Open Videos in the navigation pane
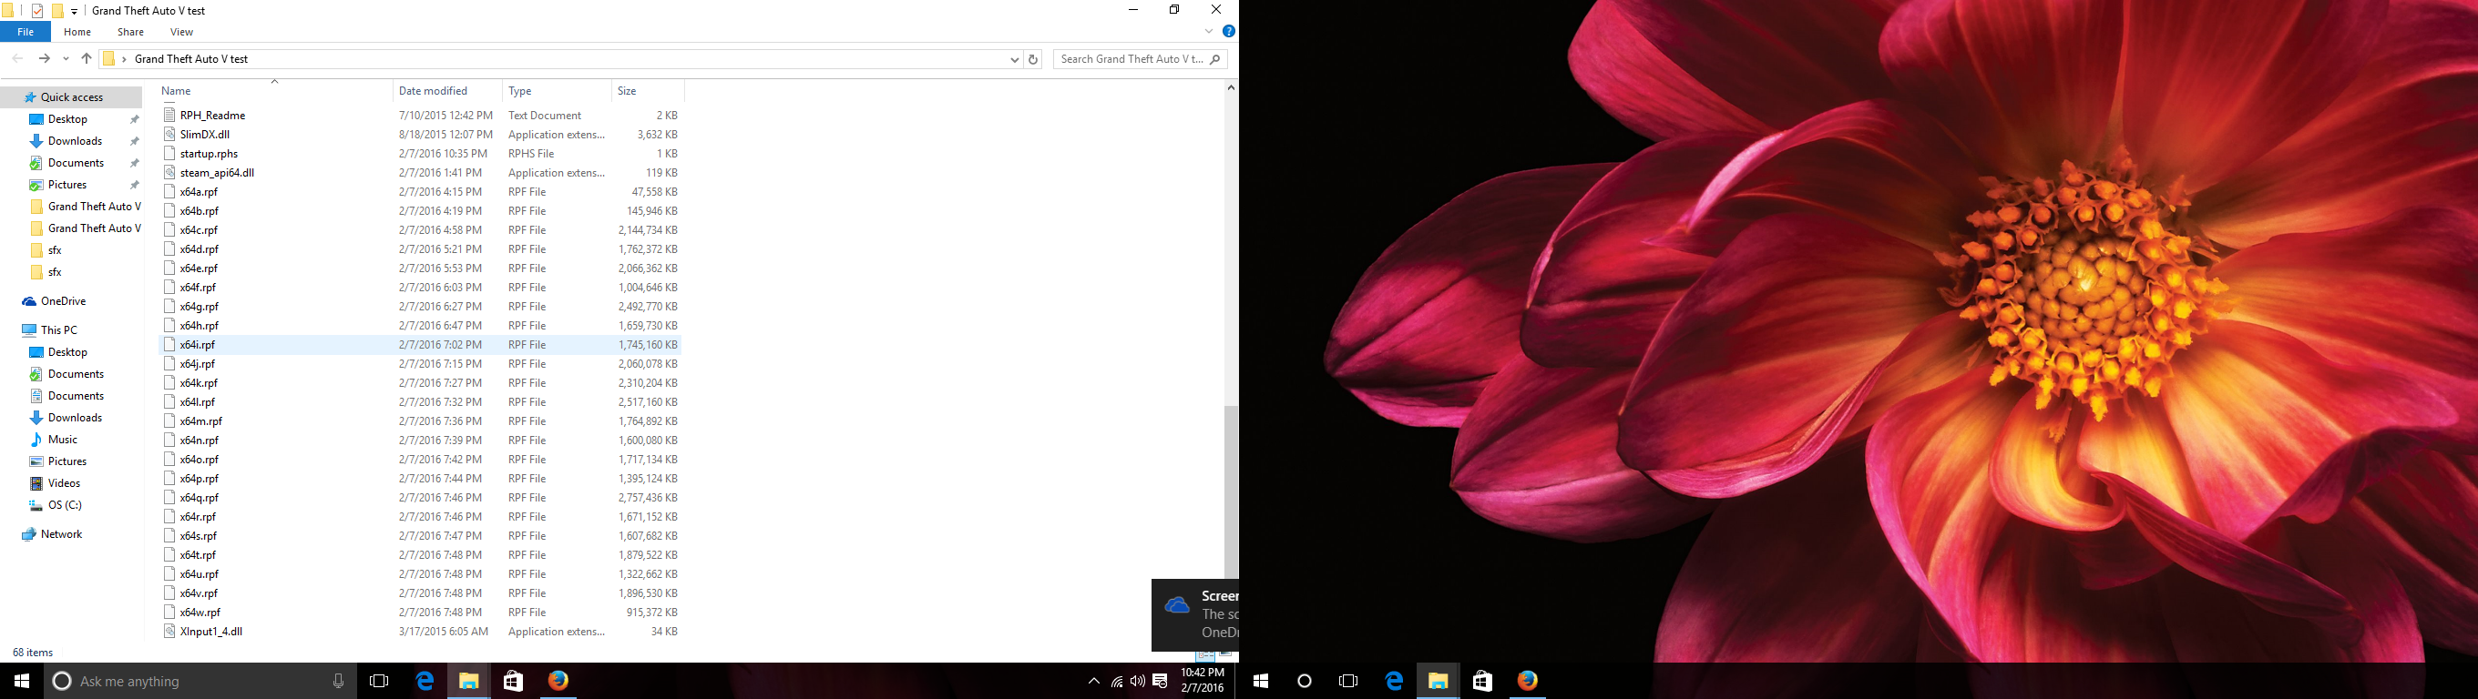Screen dimensions: 2478x699 click(65, 483)
